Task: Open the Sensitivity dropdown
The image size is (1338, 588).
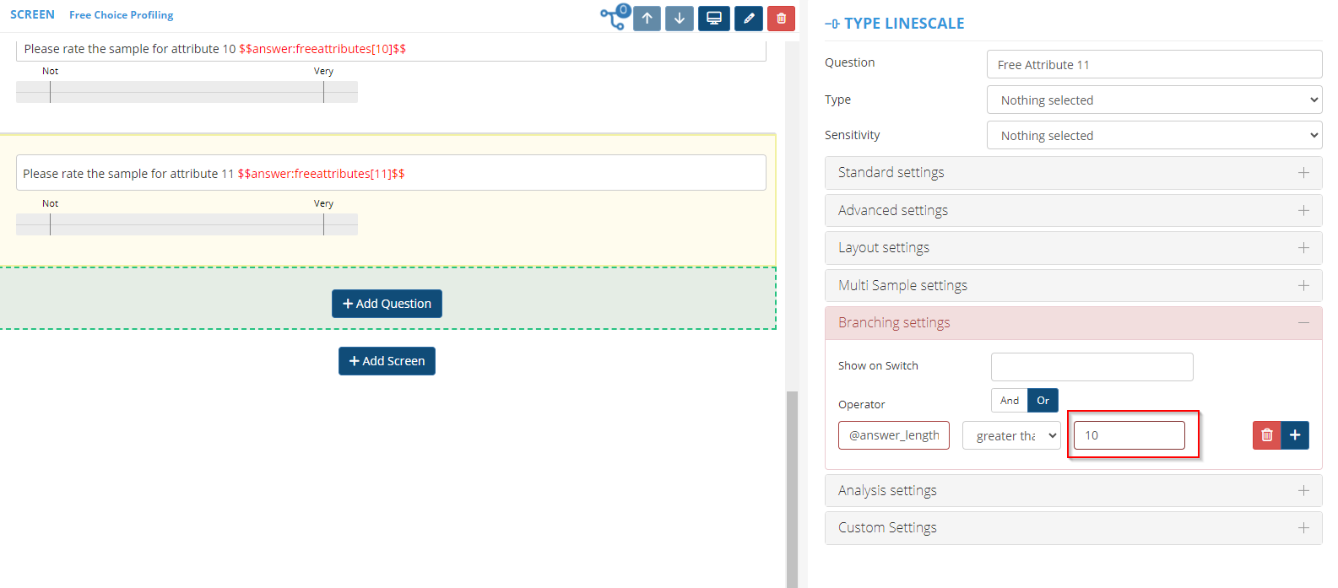Action: [x=1154, y=136]
